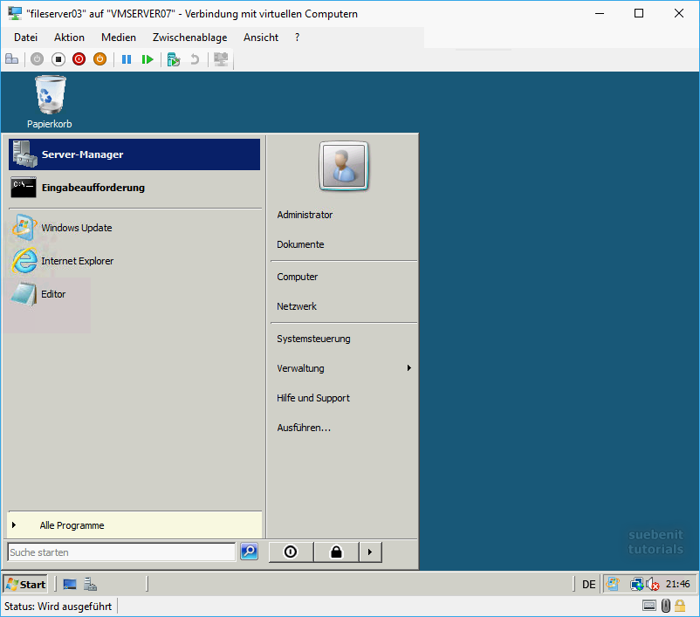Click the Status: Wird ausgeführt text

pyautogui.click(x=58, y=607)
